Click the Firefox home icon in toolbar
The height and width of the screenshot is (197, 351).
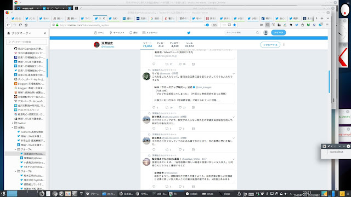tap(26, 25)
